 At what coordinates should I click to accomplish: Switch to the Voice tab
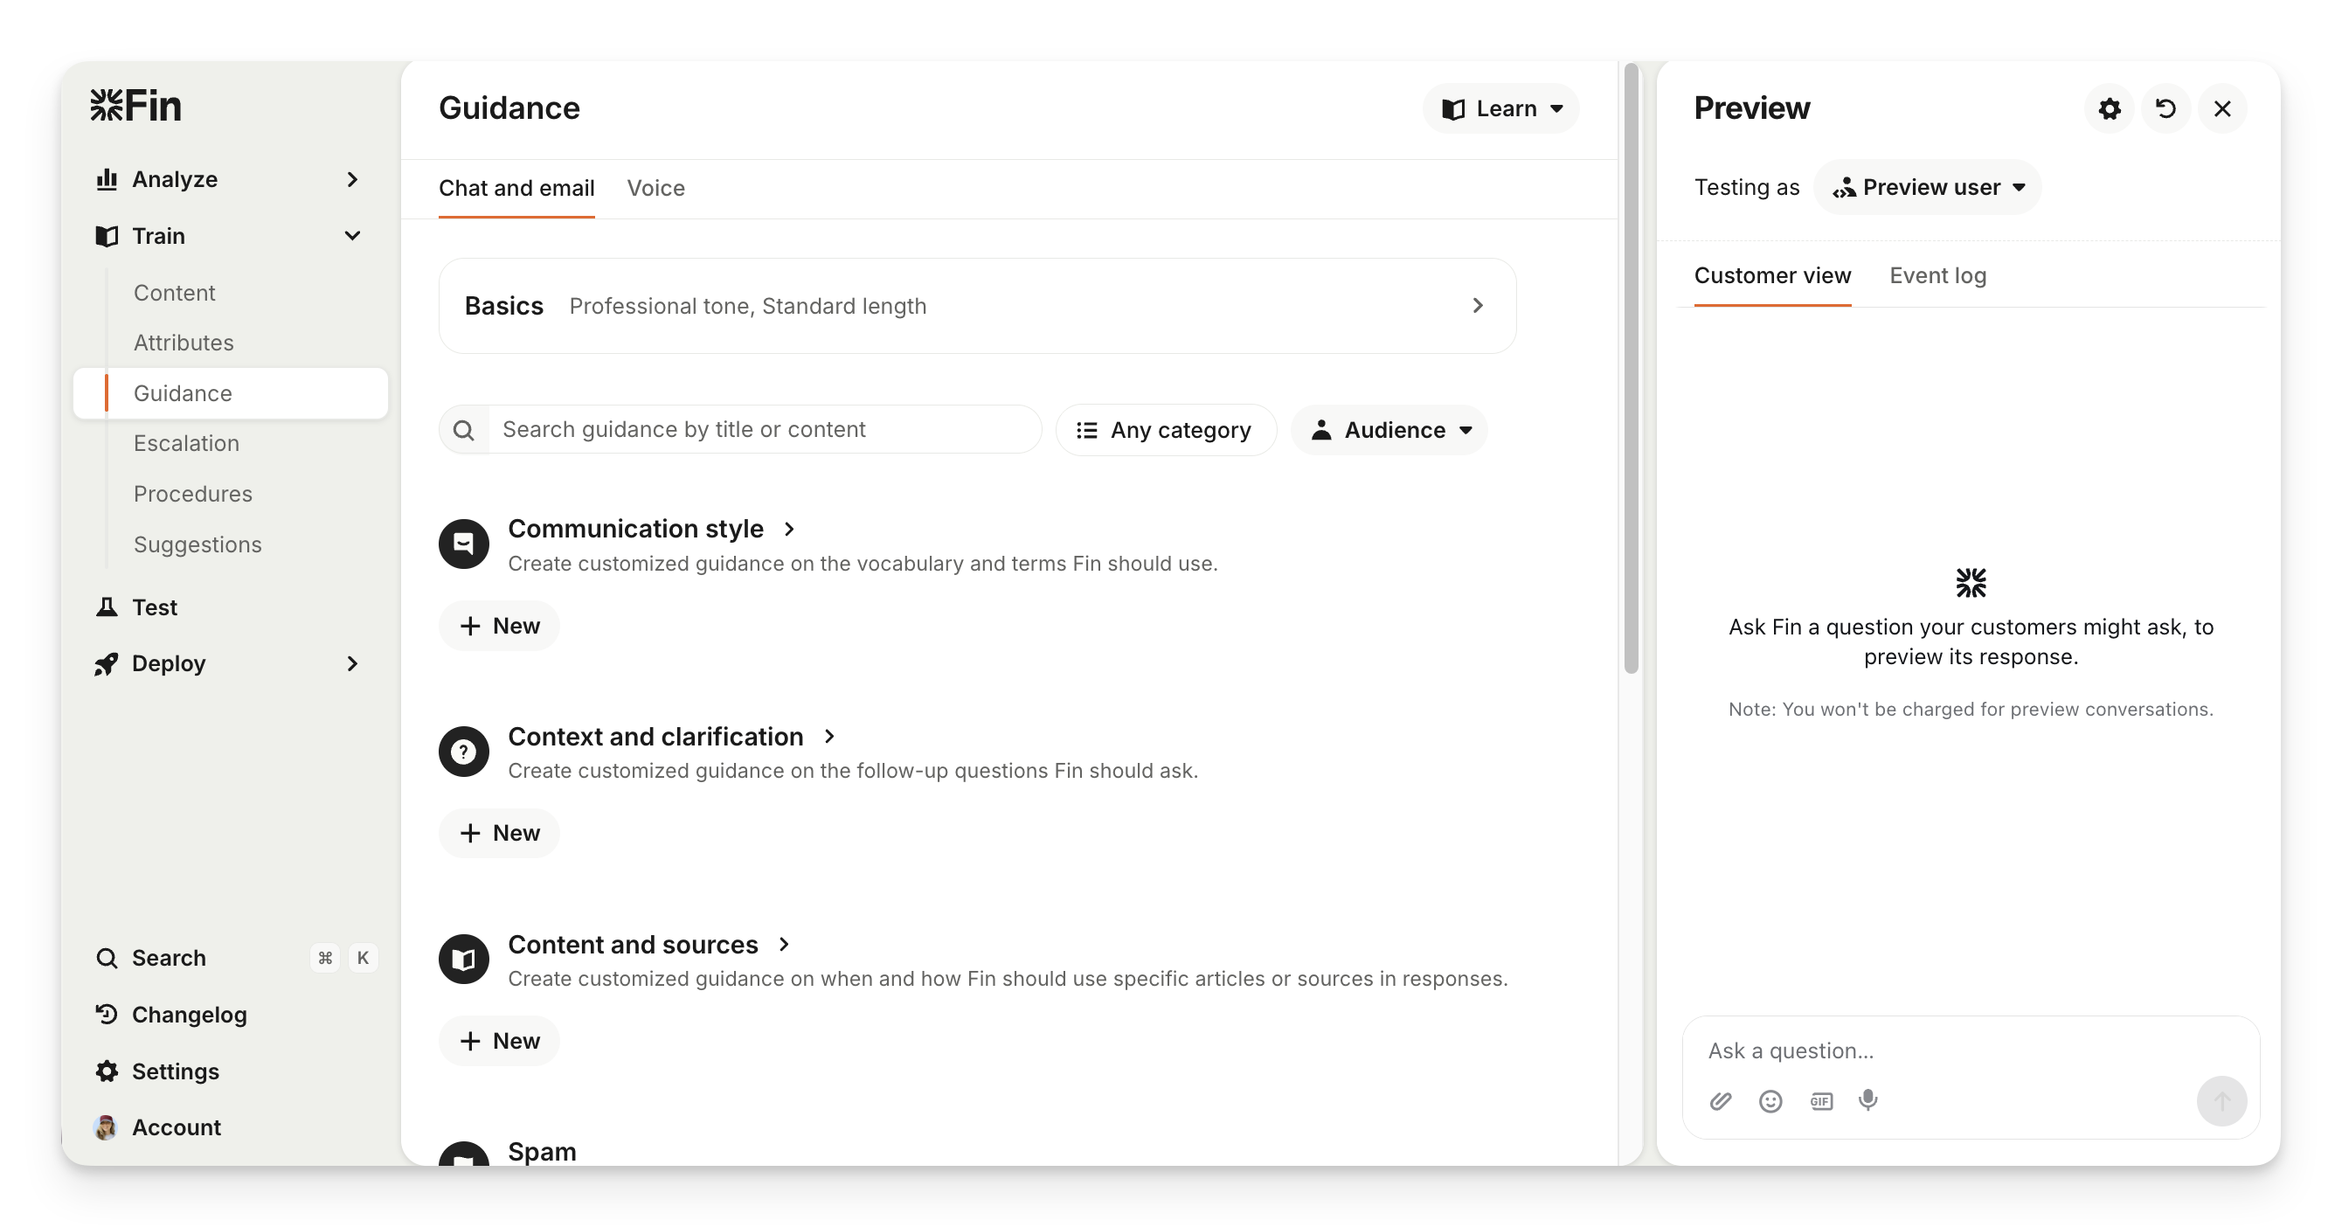pyautogui.click(x=655, y=188)
